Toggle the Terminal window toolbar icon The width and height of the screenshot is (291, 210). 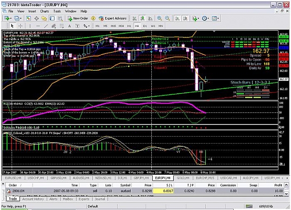coord(52,18)
